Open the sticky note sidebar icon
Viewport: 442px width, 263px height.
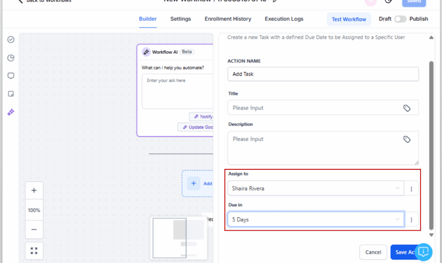point(11,94)
